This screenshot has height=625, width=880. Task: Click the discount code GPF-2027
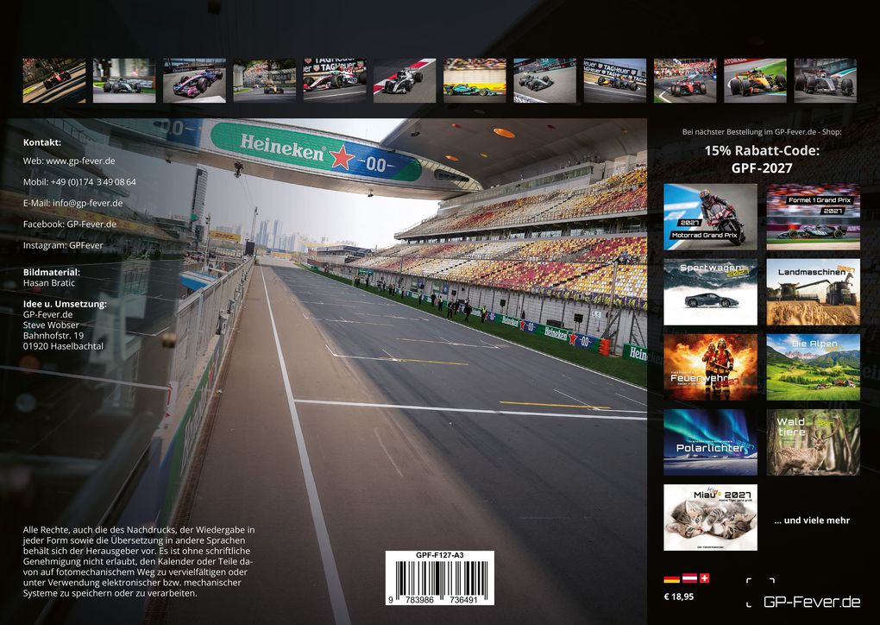(762, 167)
